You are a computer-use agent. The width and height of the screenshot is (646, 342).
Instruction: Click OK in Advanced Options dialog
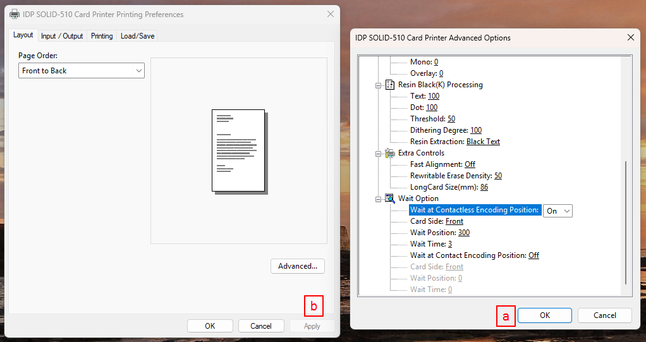(x=545, y=315)
